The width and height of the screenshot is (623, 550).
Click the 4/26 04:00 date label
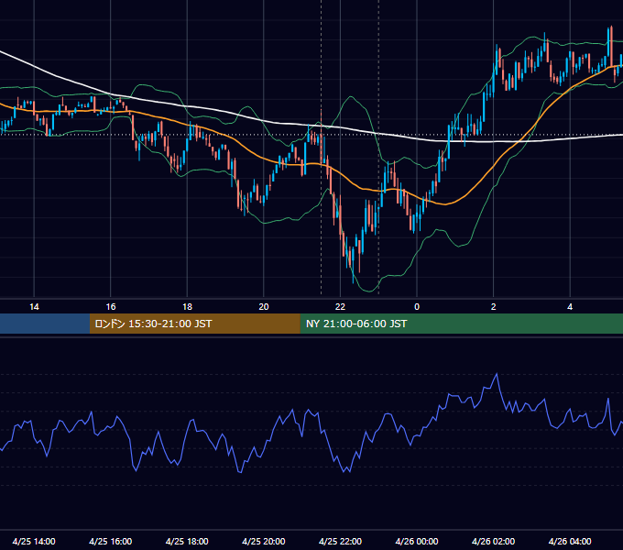point(570,541)
